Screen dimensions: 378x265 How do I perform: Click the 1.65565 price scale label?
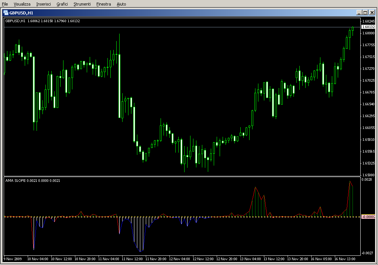[369, 151]
